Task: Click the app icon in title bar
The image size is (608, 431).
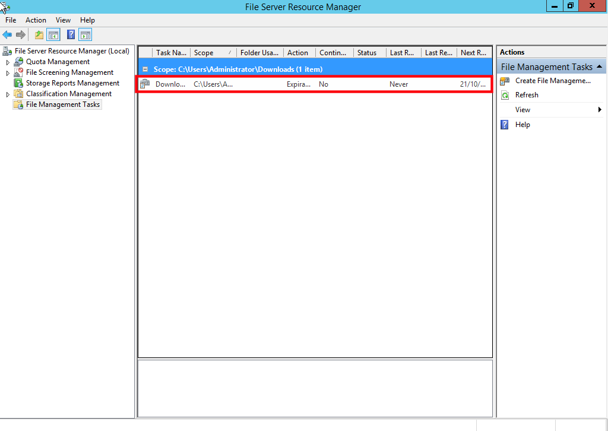Action: pyautogui.click(x=5, y=7)
